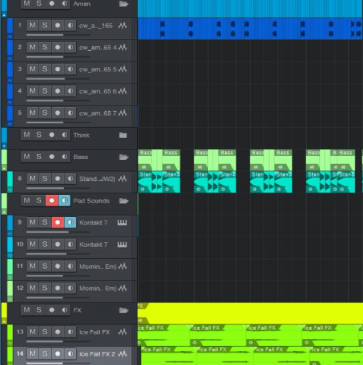This screenshot has width=363, height=365.
Task: Mute track 2
Action: 32,47
